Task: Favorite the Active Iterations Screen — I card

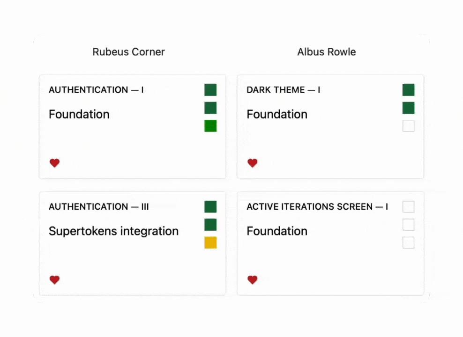Action: pos(253,280)
